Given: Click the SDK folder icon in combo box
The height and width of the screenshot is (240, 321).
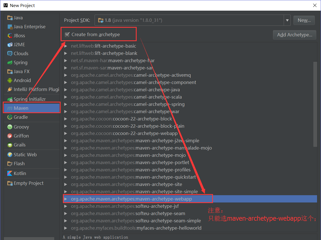Looking at the screenshot, I should click(101, 20).
